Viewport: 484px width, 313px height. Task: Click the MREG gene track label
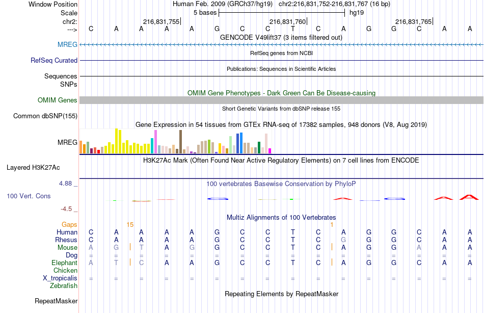(x=67, y=44)
